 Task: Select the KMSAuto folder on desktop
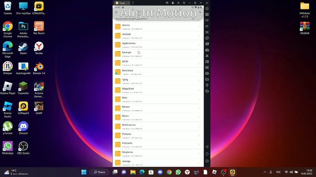click(305, 10)
